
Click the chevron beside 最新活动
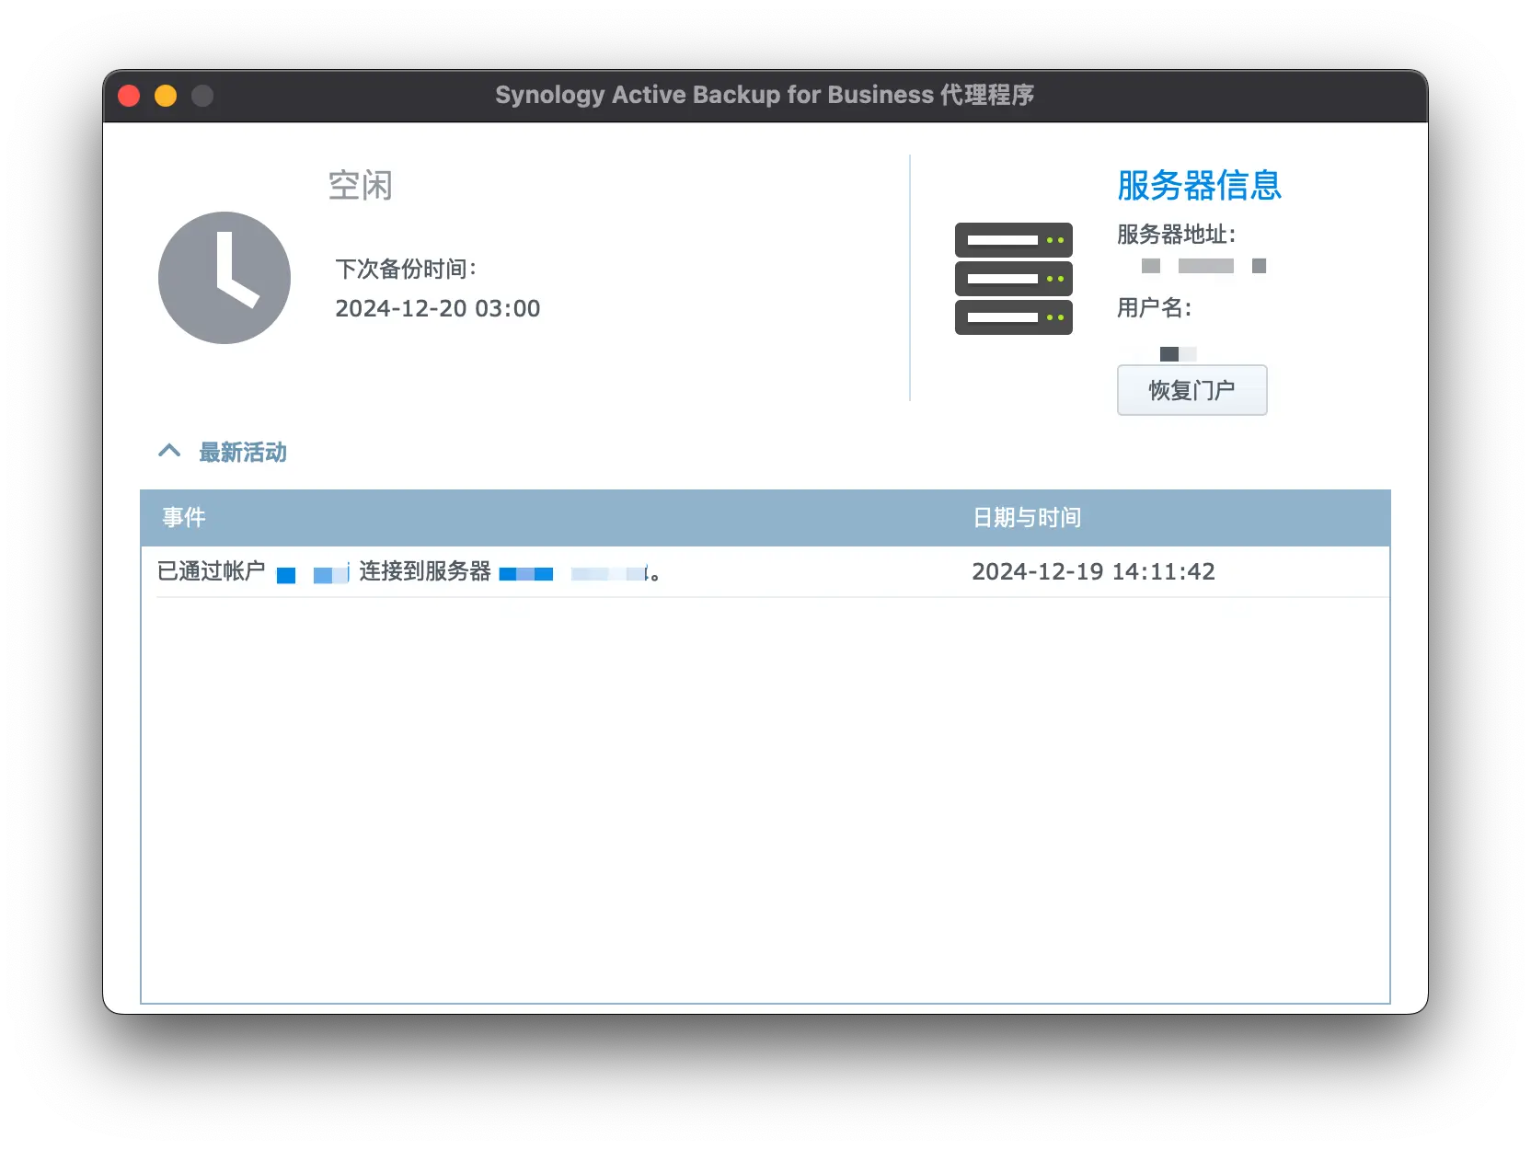coord(169,451)
